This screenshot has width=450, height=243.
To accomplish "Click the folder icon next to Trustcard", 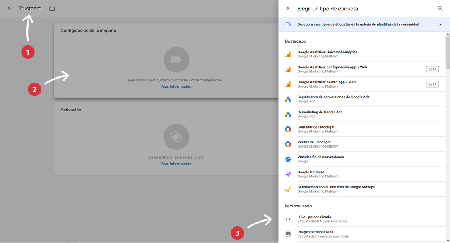I will coord(52,9).
